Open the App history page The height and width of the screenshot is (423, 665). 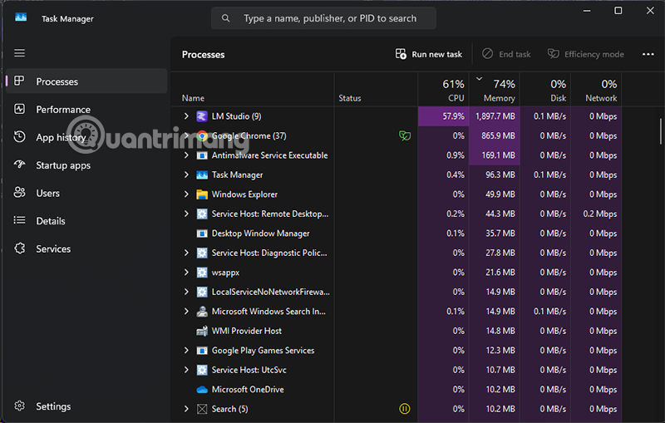(86, 137)
